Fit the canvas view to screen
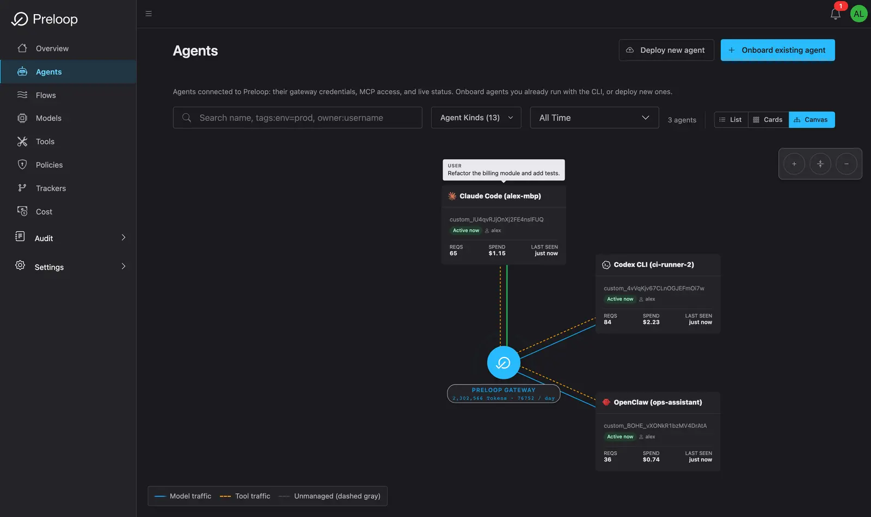 tap(820, 164)
